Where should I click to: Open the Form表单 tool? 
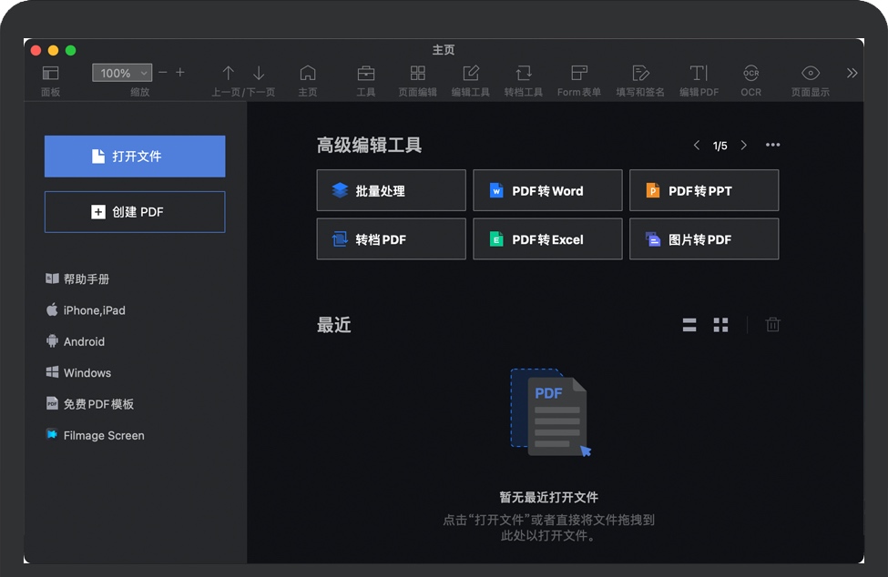(578, 73)
